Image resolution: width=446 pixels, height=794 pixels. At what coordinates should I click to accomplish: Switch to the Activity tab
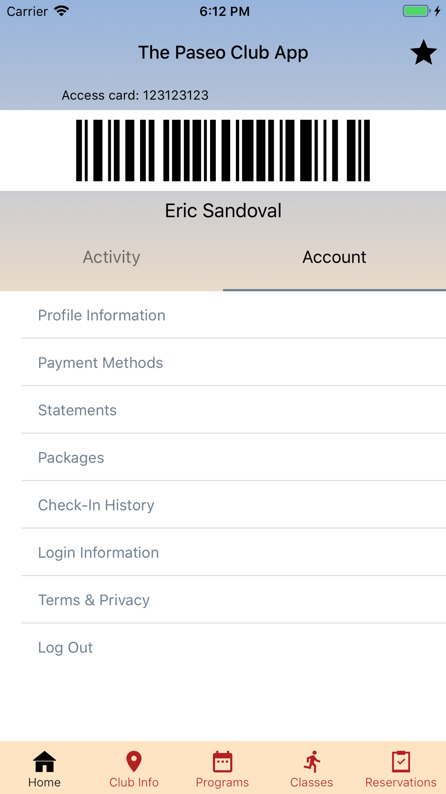coord(111,257)
